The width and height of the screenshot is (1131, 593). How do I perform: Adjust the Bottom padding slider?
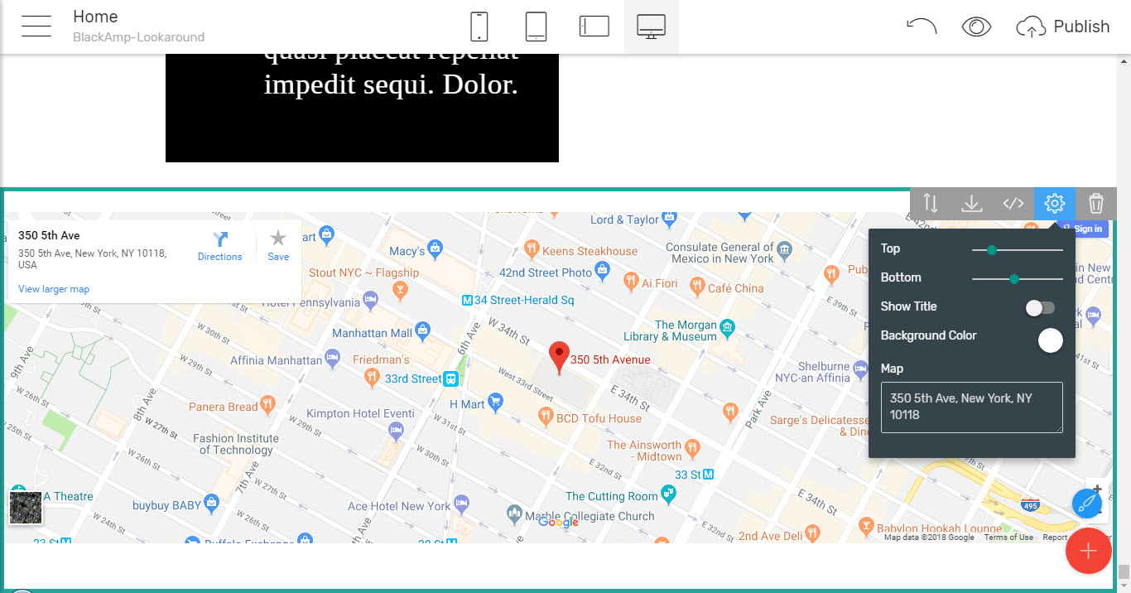point(1014,279)
